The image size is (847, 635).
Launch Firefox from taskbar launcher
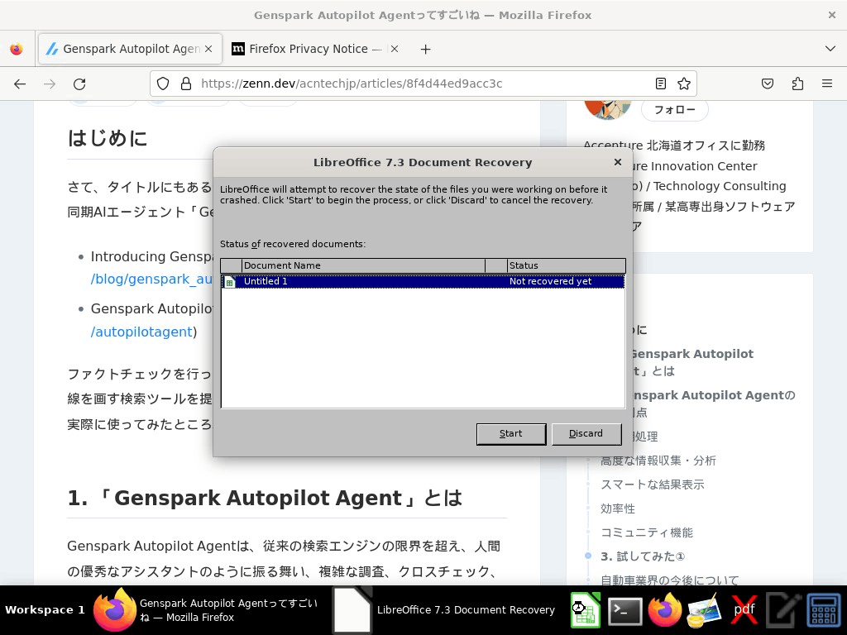pyautogui.click(x=664, y=611)
